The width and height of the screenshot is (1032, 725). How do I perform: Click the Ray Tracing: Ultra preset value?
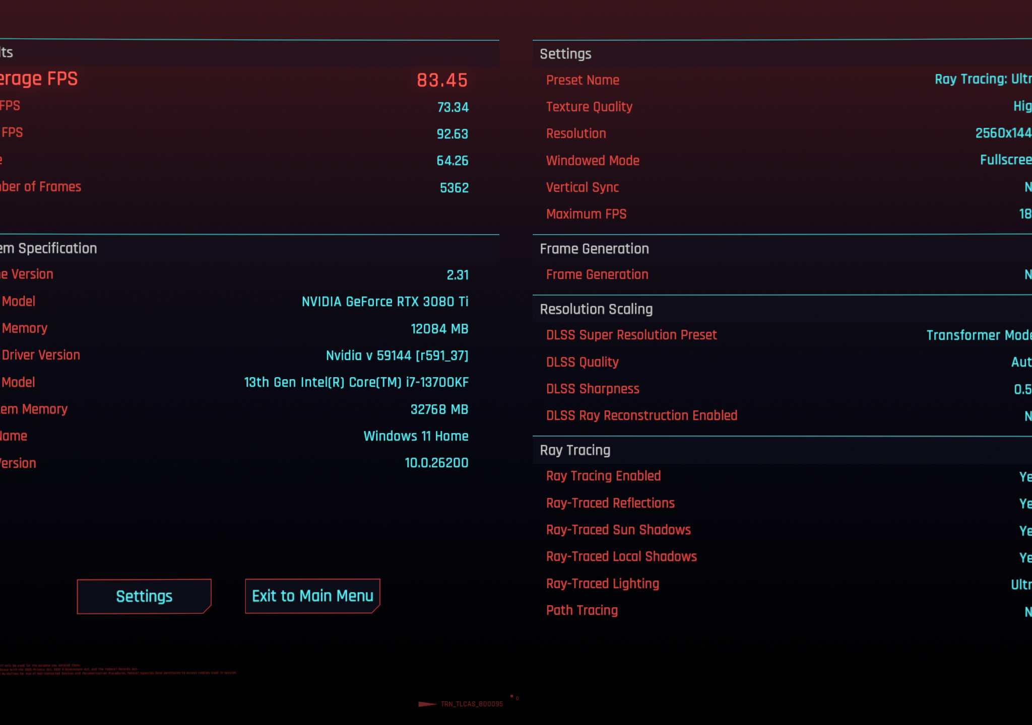tap(983, 79)
